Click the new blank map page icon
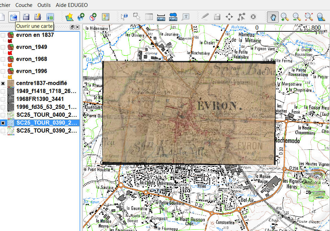Image resolution: width=330 pixels, height=231 pixels. [2, 17]
